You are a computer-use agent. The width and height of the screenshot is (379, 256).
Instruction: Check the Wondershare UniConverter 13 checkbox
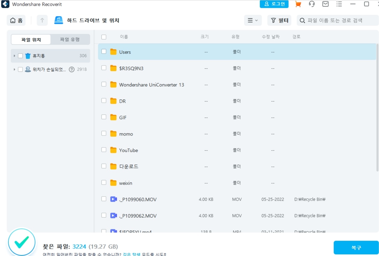[x=104, y=84]
